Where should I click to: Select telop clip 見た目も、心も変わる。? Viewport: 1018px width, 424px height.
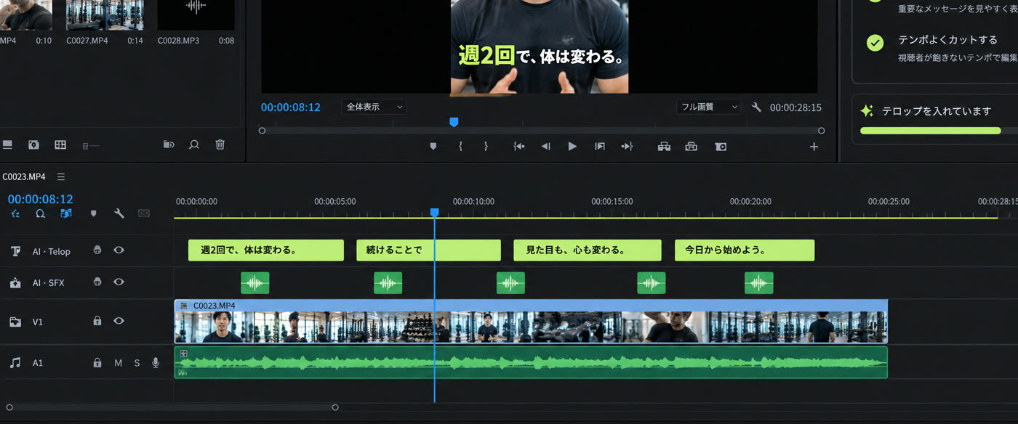click(588, 250)
